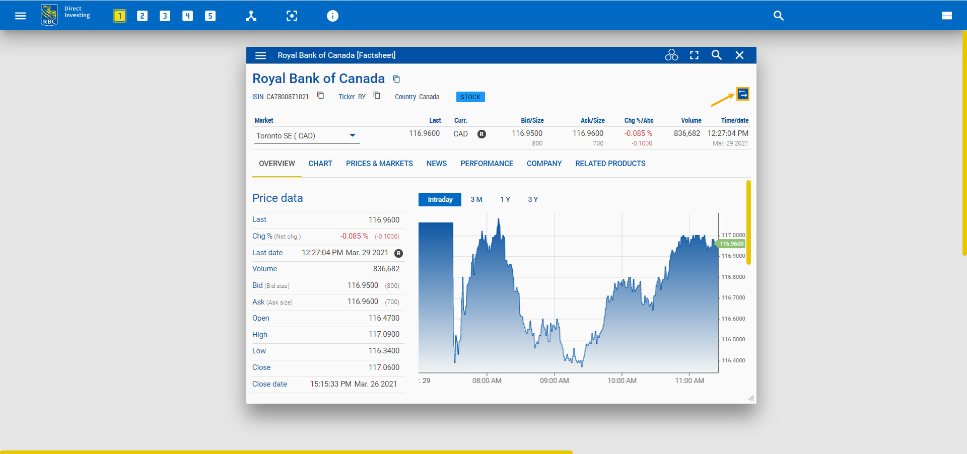Viewport: 967px width, 454px height.
Task: Open the COMPANY tab
Action: (544, 163)
